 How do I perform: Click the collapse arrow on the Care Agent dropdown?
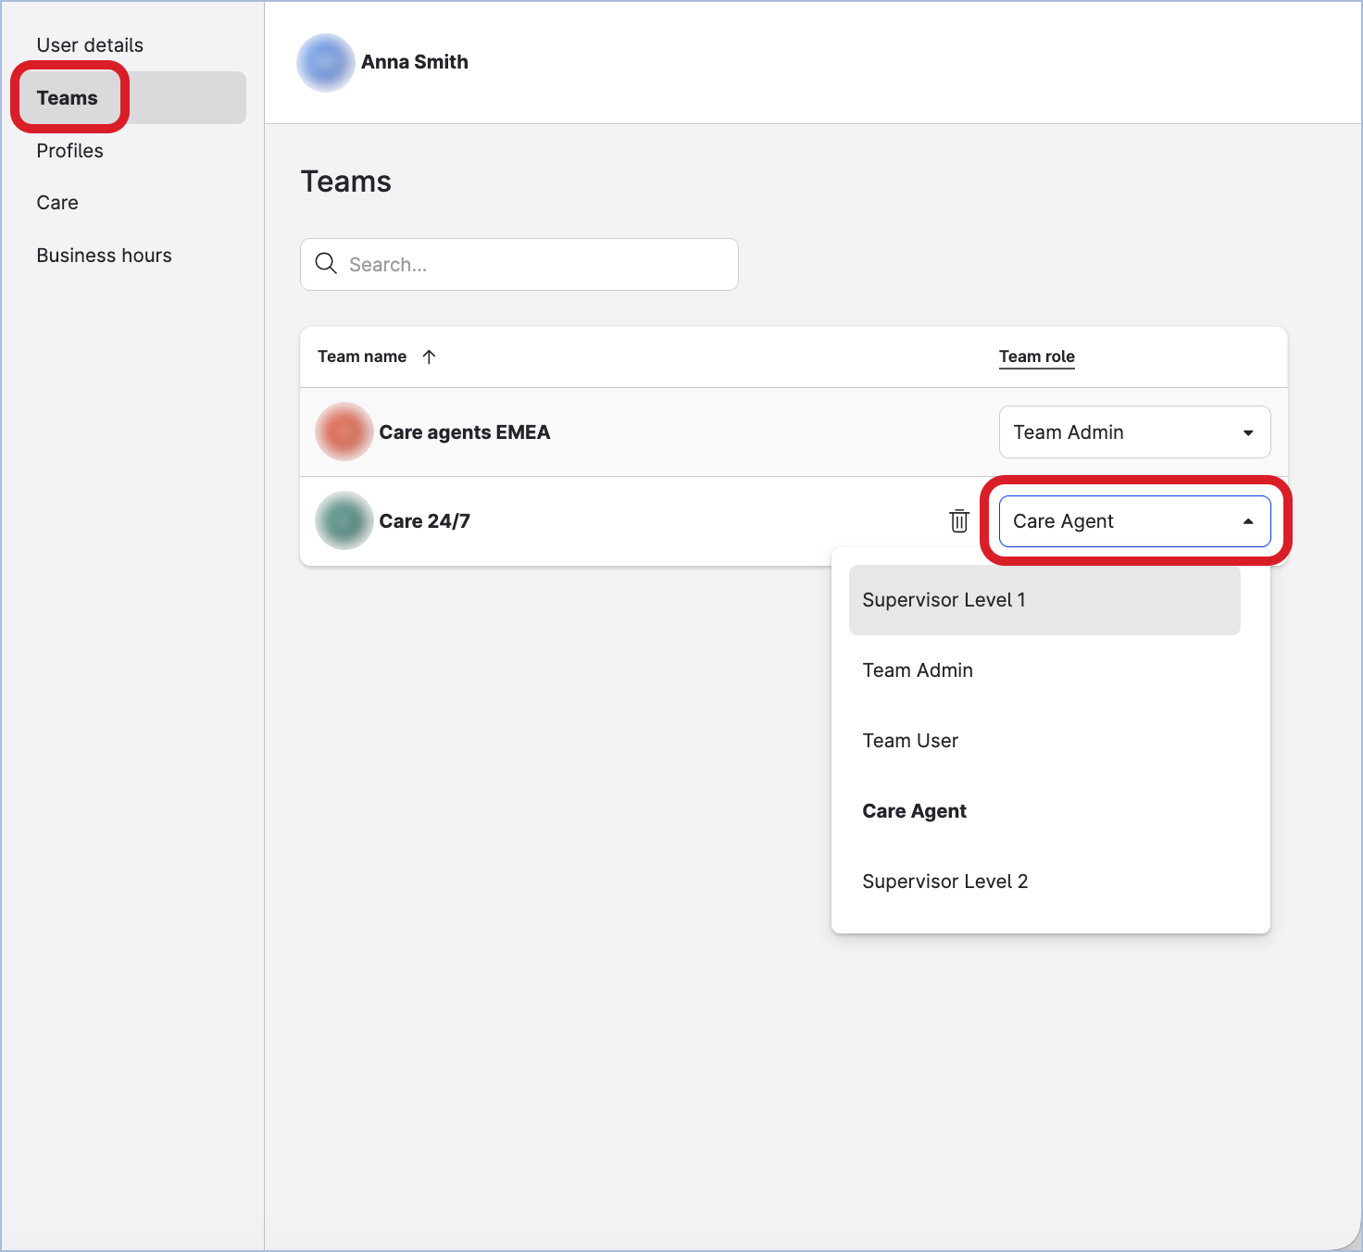coord(1248,520)
